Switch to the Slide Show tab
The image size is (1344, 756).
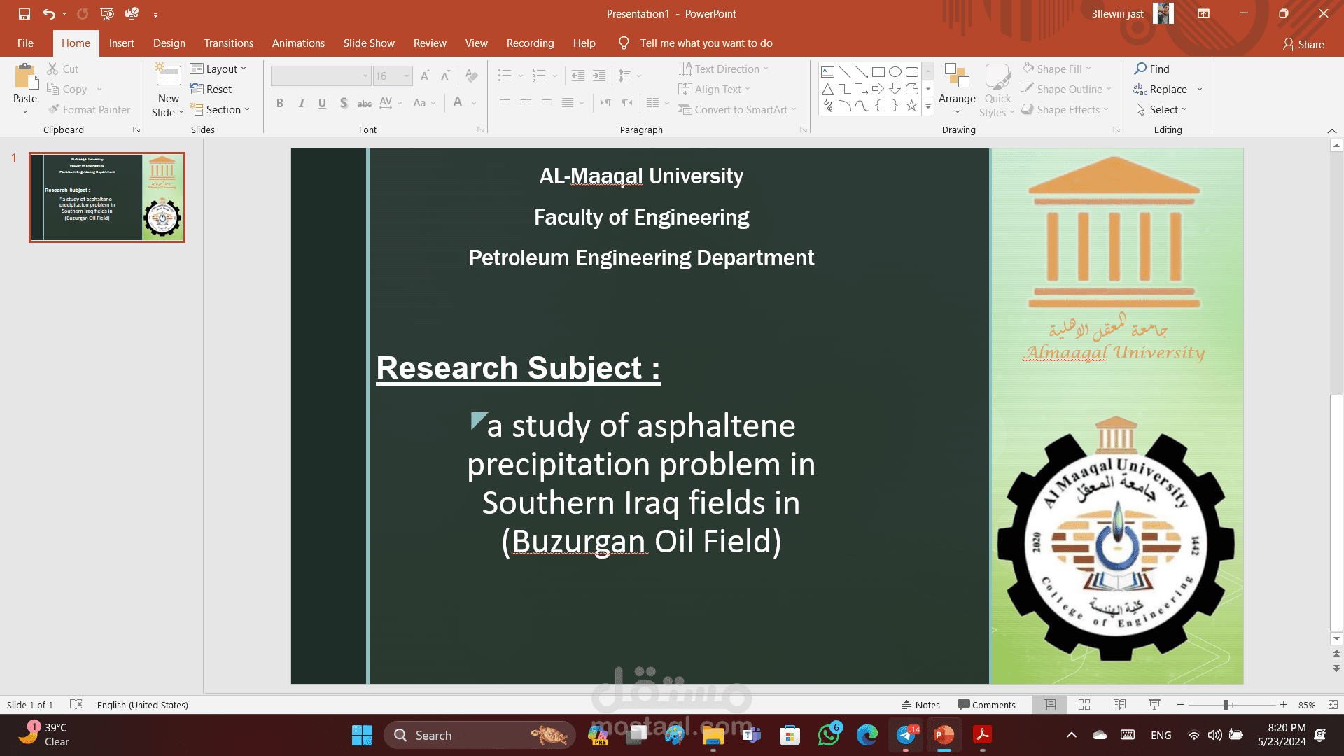369,43
